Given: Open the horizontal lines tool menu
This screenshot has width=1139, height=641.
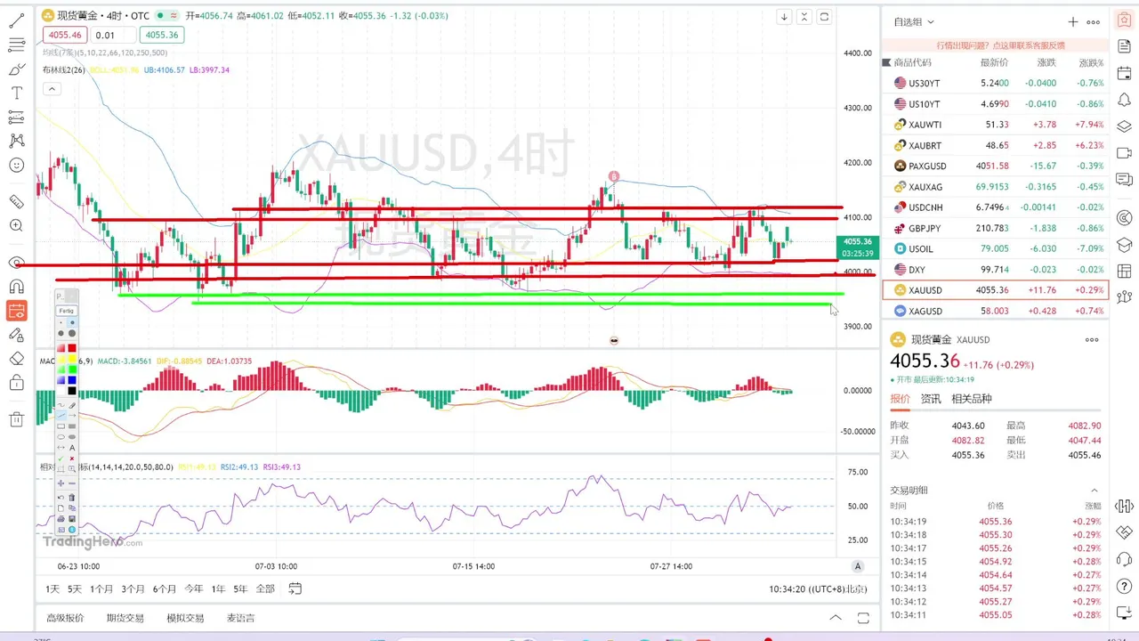Looking at the screenshot, I should (16, 45).
